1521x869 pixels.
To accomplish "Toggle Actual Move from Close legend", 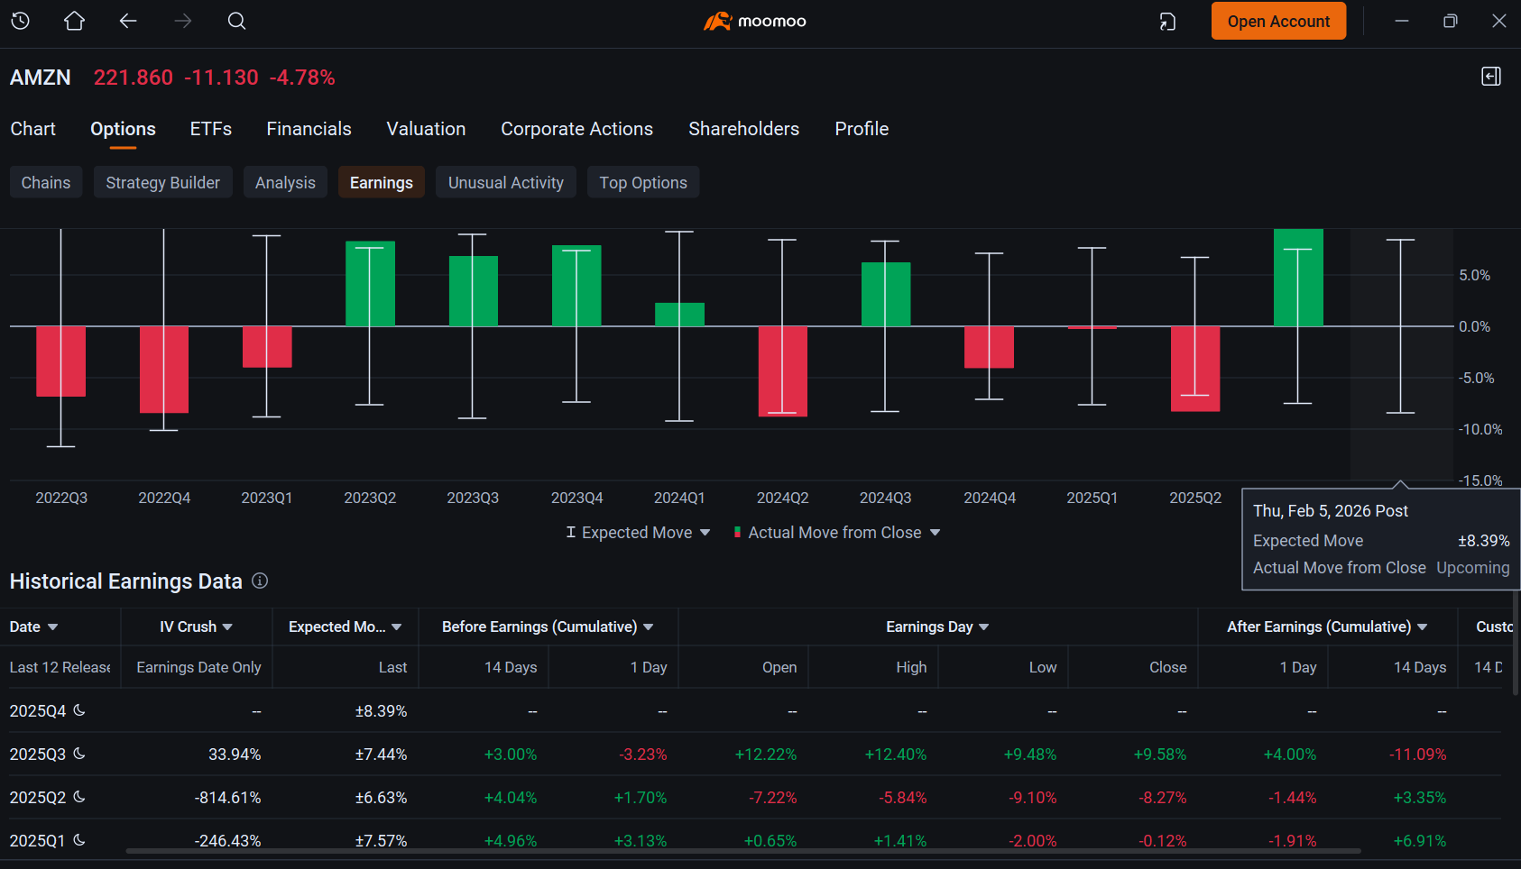I will point(837,533).
